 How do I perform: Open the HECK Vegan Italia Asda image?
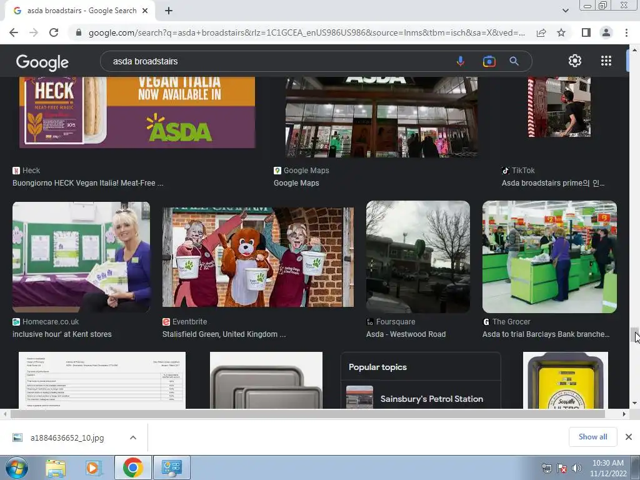[x=137, y=112]
